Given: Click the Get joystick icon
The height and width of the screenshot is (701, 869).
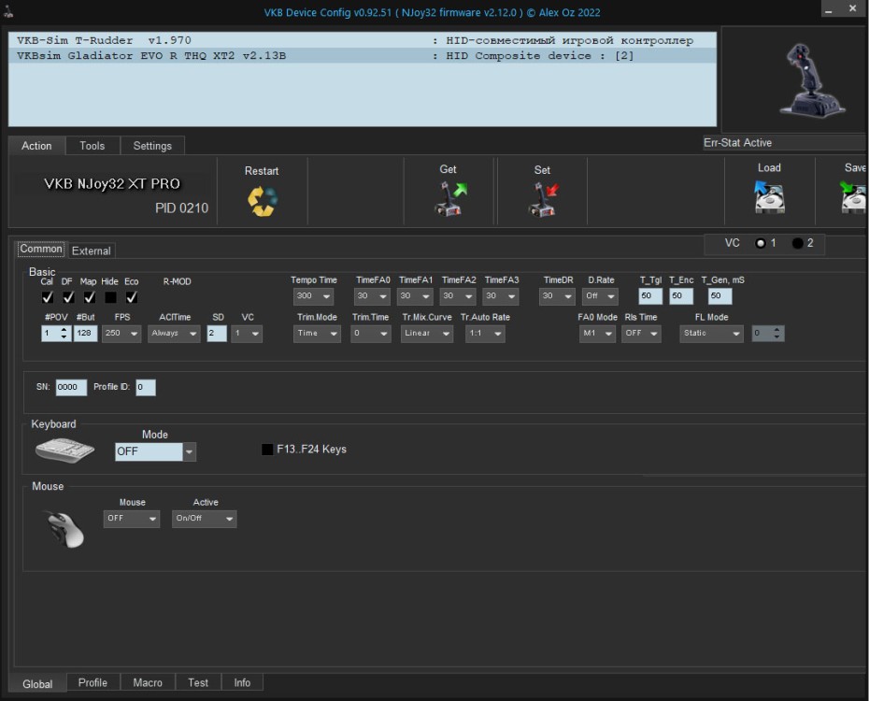Looking at the screenshot, I should [449, 199].
